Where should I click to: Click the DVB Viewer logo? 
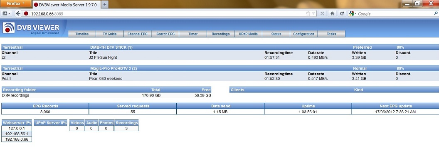click(31, 28)
